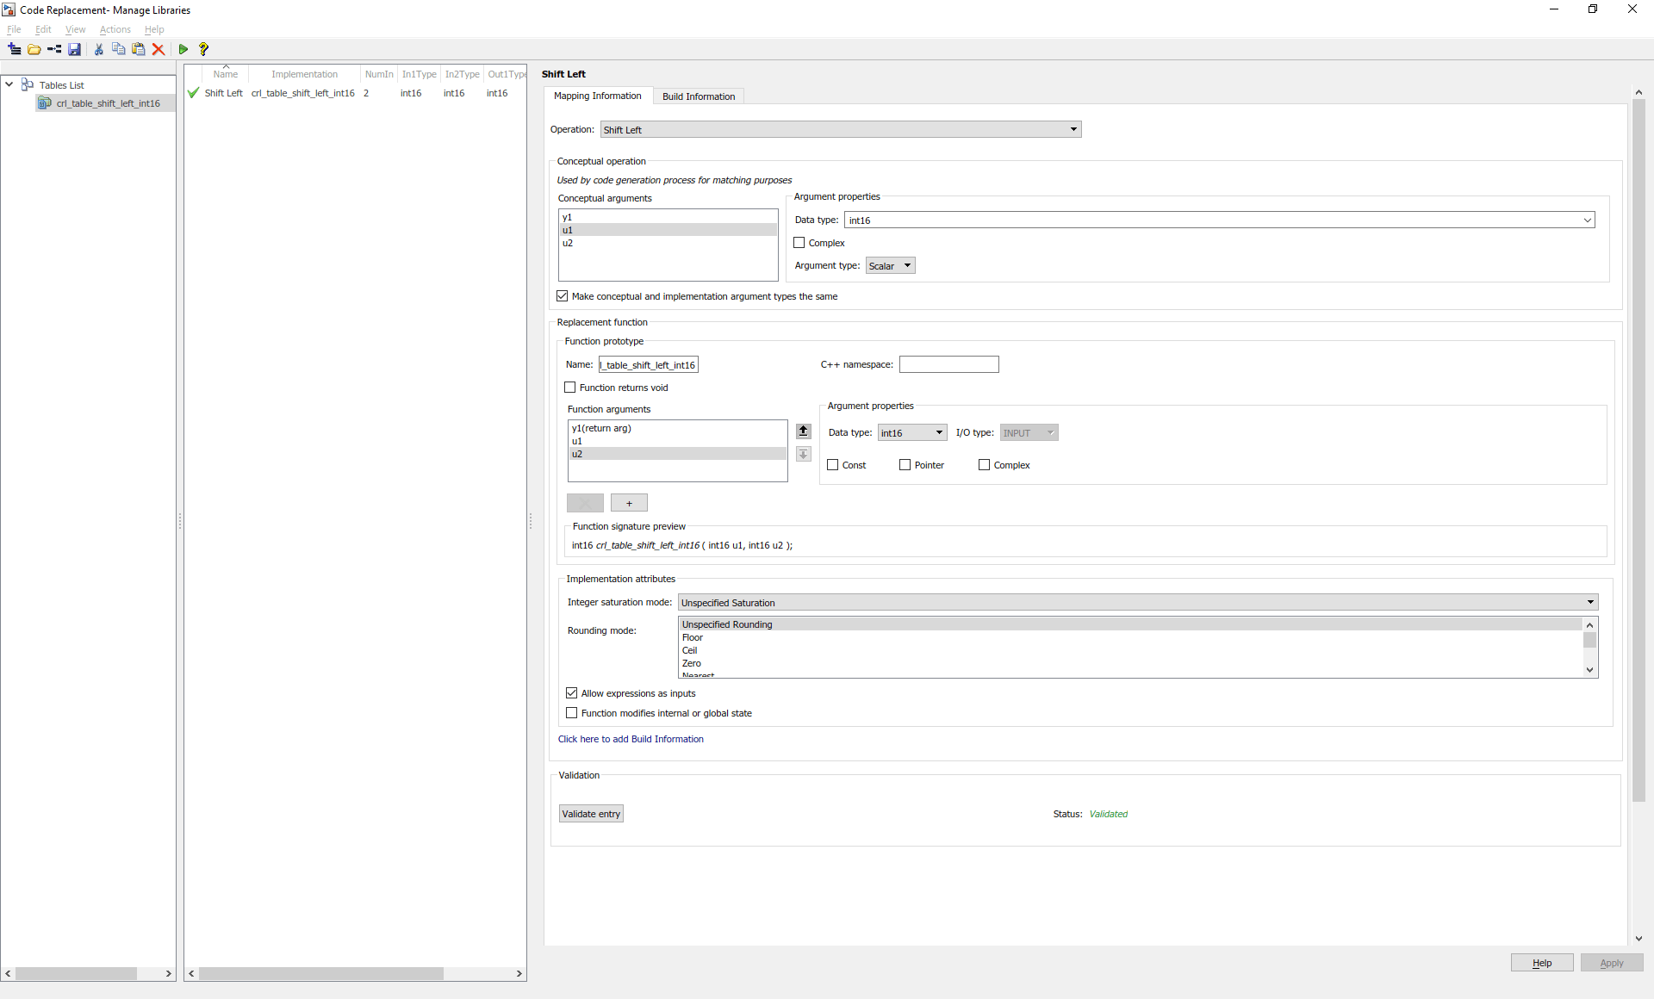Move function argument up with arrow button
This screenshot has height=999, width=1654.
pos(803,431)
